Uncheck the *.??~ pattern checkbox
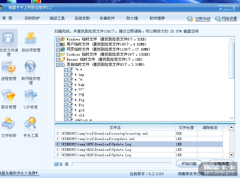Screen dimensions: 240x178 point(66,90)
